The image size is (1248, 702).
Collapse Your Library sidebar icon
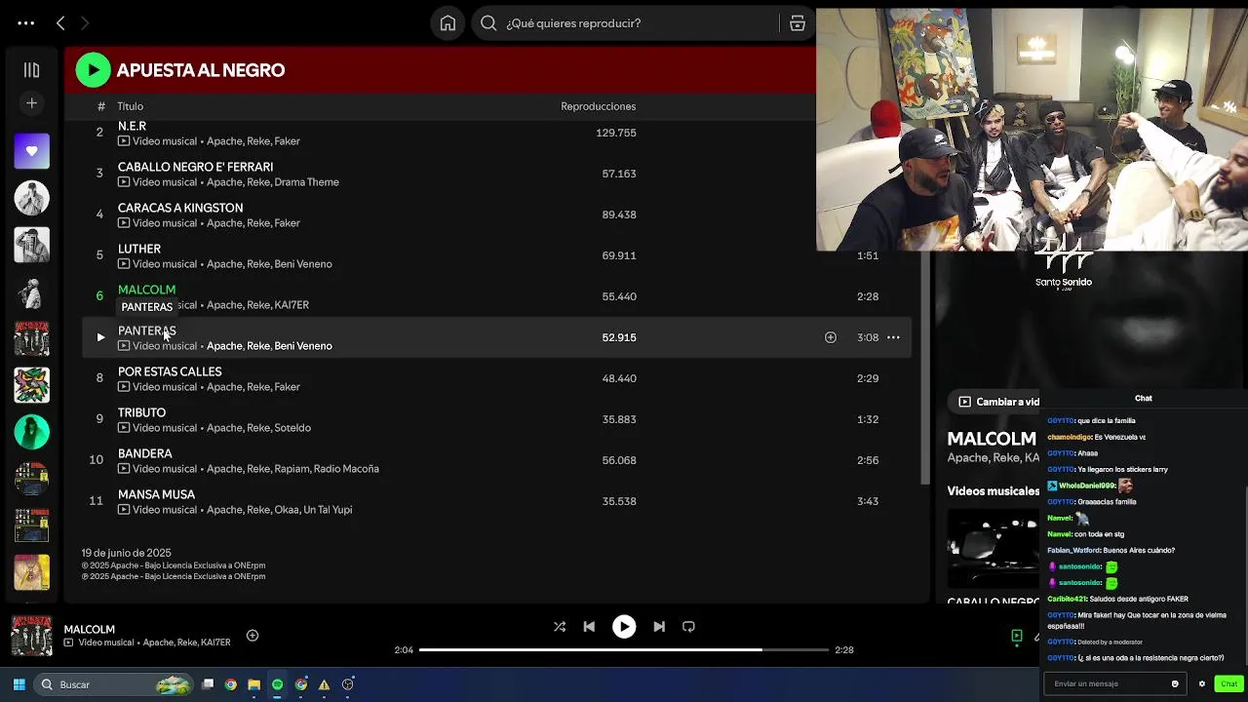[31, 69]
